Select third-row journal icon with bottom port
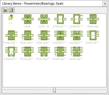The height and width of the screenshot is (95, 109). (x=11, y=52)
